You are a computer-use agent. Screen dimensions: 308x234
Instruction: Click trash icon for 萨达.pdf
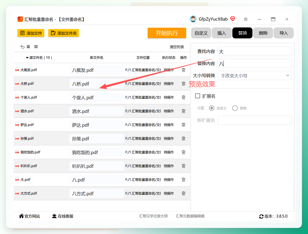click(183, 125)
